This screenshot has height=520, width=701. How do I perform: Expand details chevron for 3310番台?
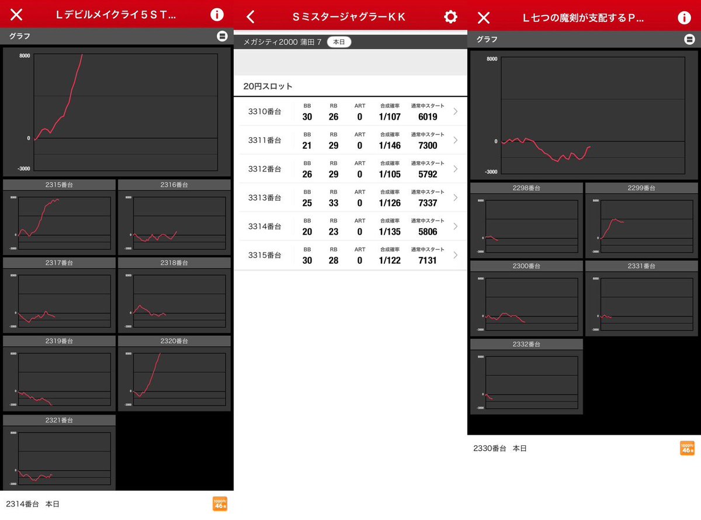(456, 111)
